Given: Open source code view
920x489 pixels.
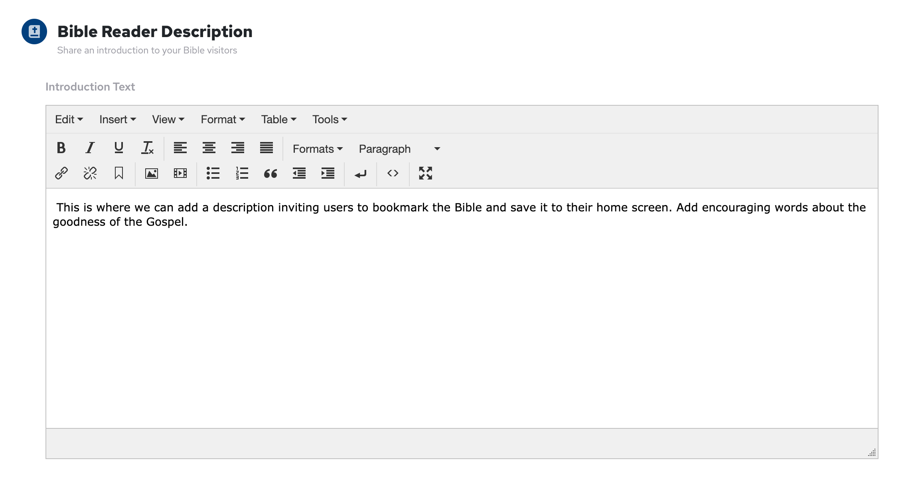Looking at the screenshot, I should click(393, 174).
